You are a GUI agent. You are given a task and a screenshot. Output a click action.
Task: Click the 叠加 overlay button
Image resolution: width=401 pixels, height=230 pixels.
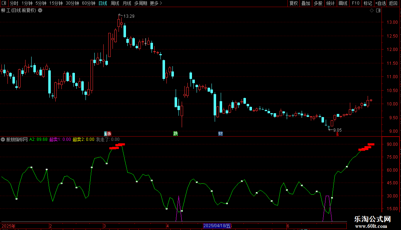pos(306,3)
